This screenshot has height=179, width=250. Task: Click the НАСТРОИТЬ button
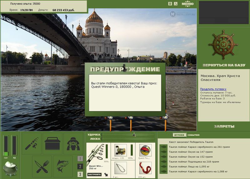pyautogui.click(x=94, y=174)
